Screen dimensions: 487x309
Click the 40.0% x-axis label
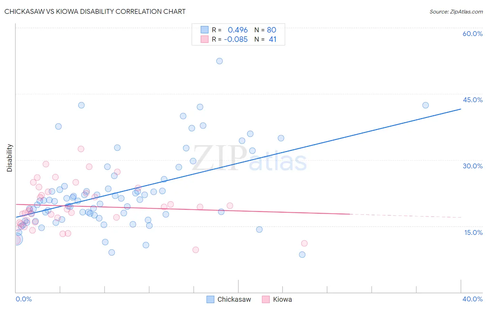(x=472, y=299)
